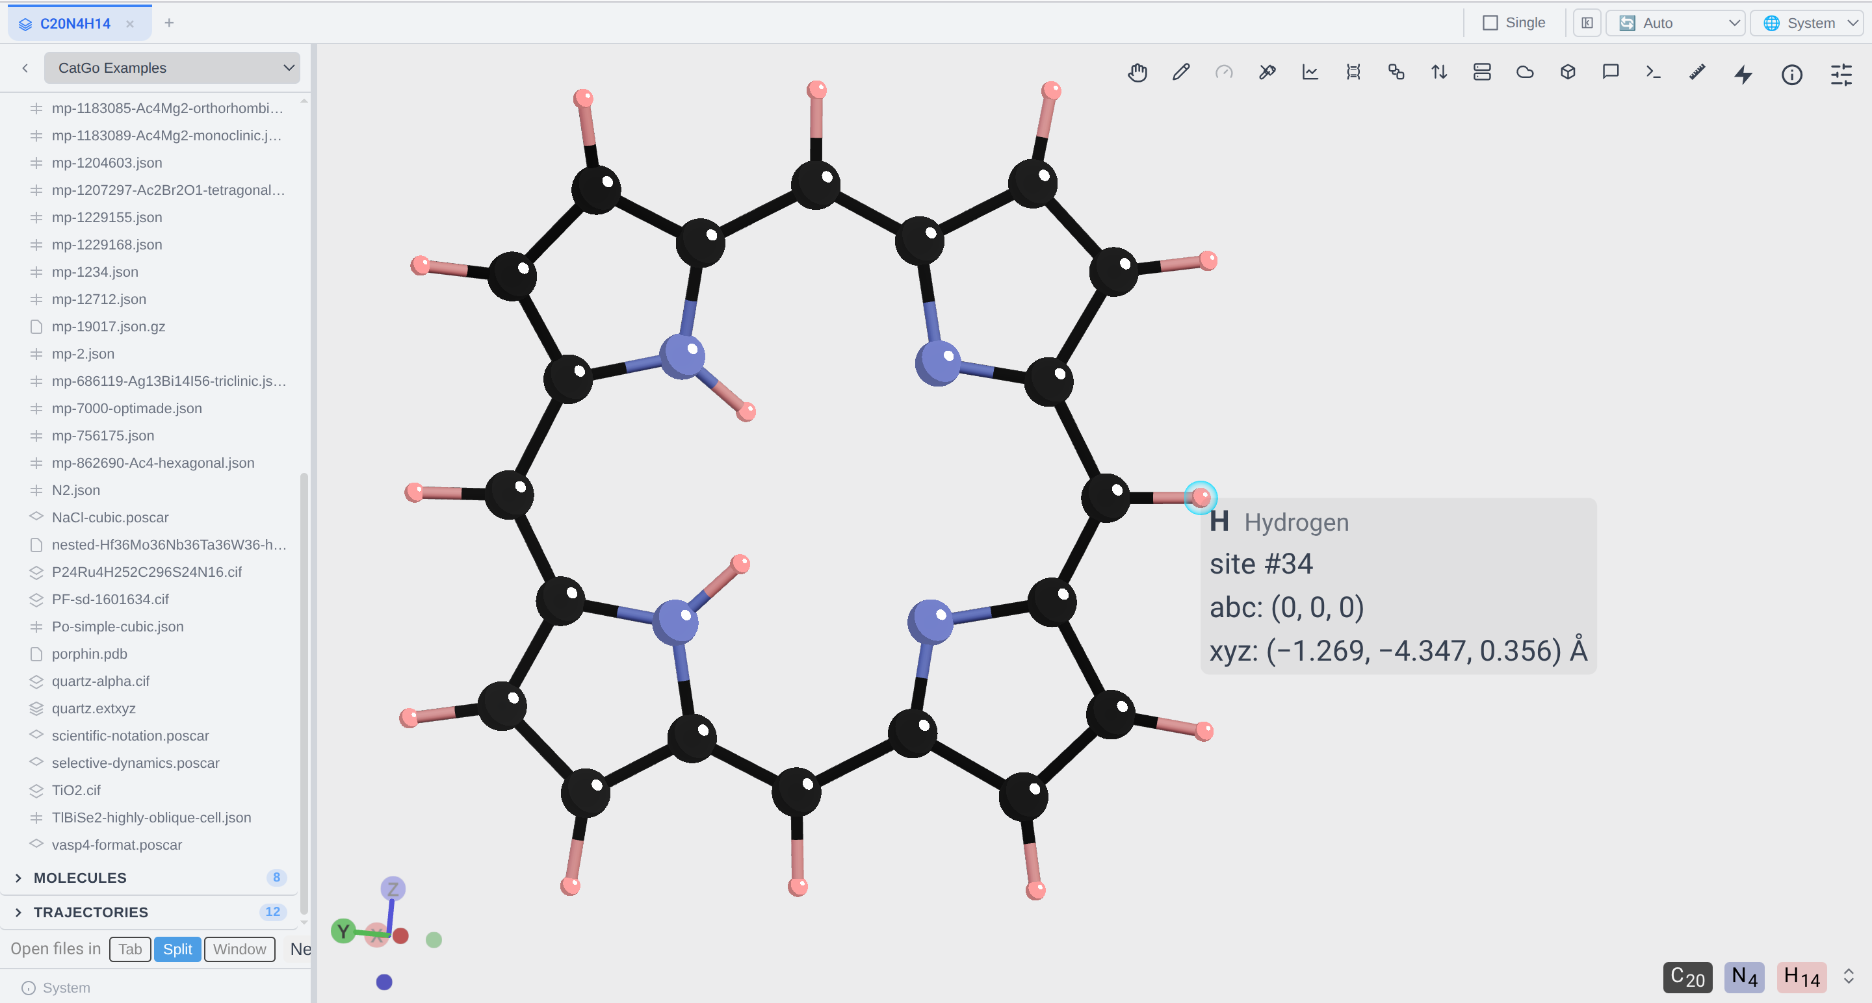
Task: Click the DNA helix toolbar icon
Action: 1353,72
